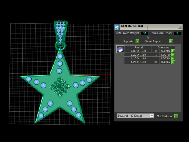
Task: Click the green arrow next to Update
Action: pos(137,41)
